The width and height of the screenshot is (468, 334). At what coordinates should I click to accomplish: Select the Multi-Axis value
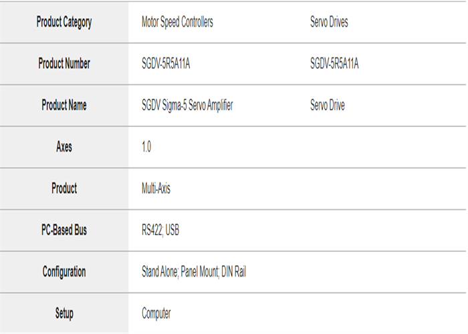coord(156,188)
